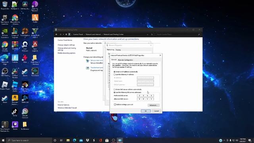This screenshot has height=143, width=254.
Task: Click 'Set up a new connection' link
Action: coord(96,60)
